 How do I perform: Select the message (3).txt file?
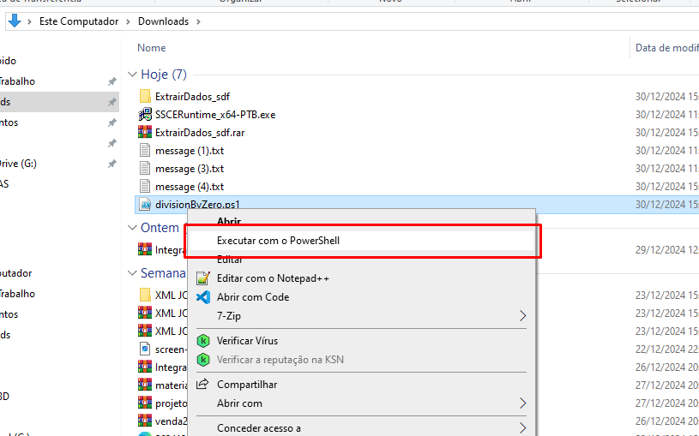pyautogui.click(x=189, y=169)
